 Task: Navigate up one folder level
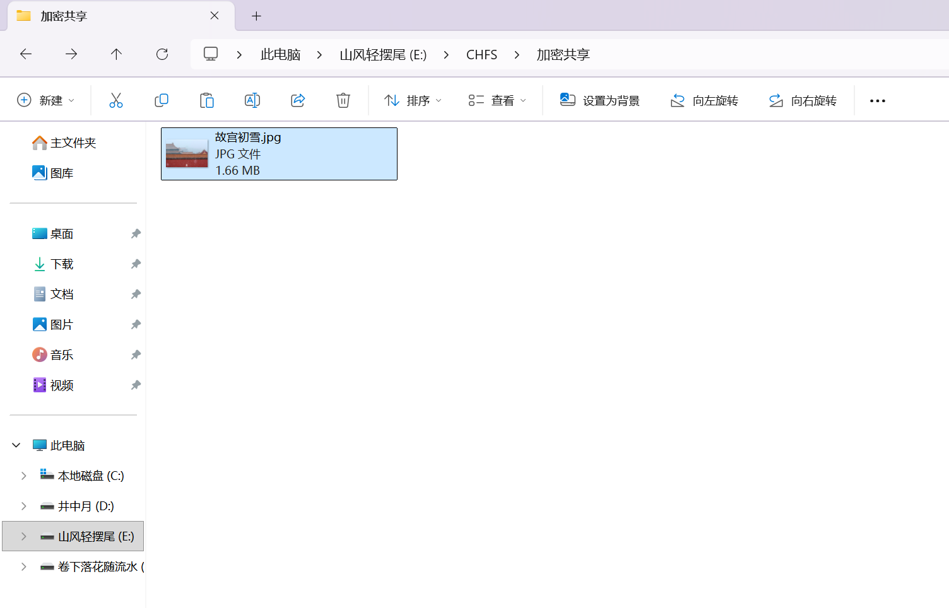(116, 54)
